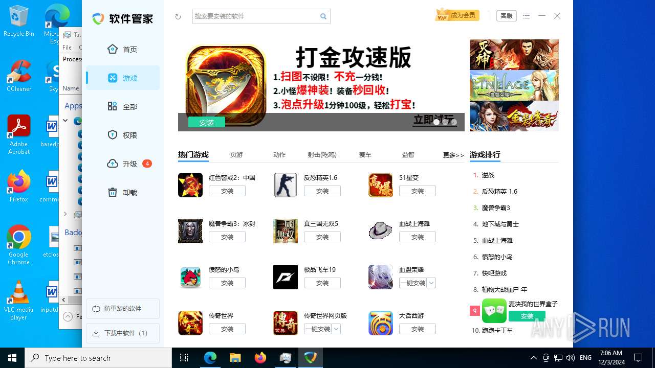Install 反恐精英1.6

[322, 191]
